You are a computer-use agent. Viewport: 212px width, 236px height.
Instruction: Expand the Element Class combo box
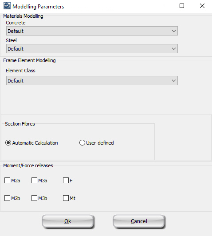(x=92, y=81)
